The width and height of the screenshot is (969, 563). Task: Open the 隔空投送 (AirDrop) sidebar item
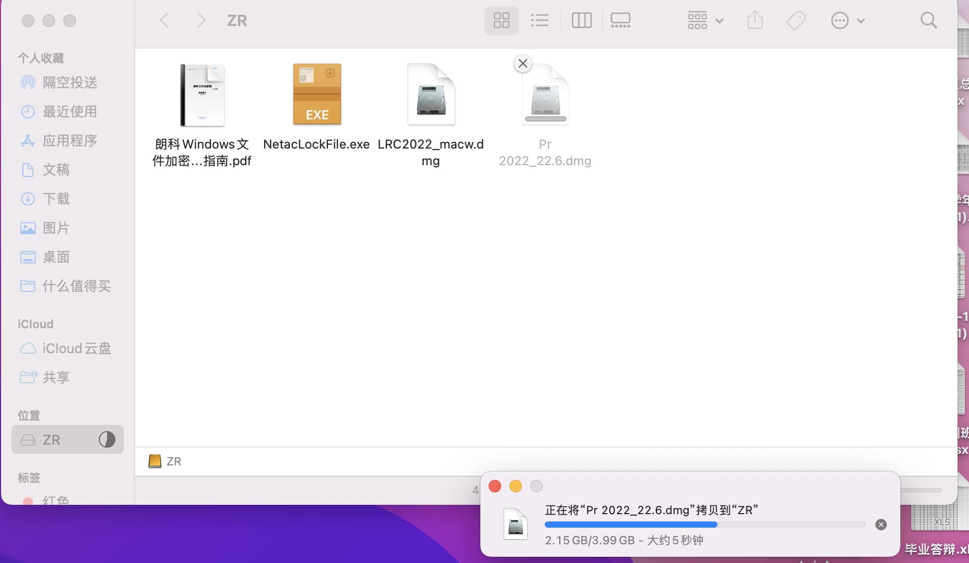click(x=69, y=82)
